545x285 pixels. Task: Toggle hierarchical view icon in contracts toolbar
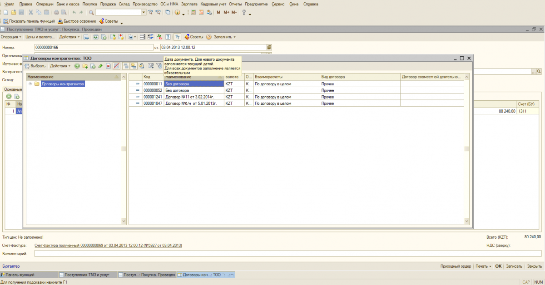pos(126,66)
